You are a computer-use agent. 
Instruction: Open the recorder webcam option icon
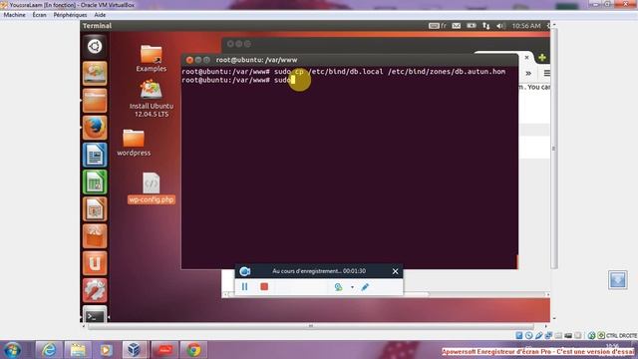(338, 287)
